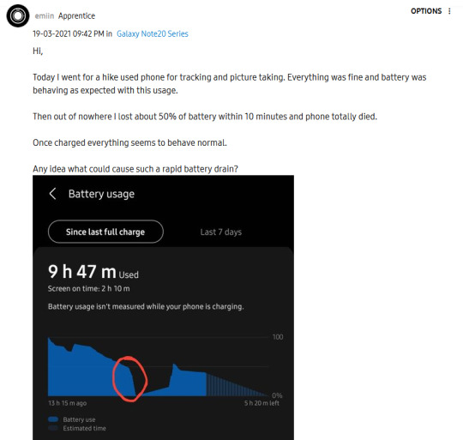Click the blue battery graph recharge peak
This screenshot has width=463, height=440.
pos(175,368)
